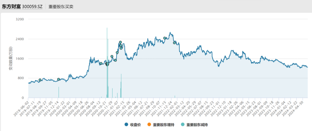
Task: Open the 300059.SZ stock code link
Action: click(x=32, y=7)
